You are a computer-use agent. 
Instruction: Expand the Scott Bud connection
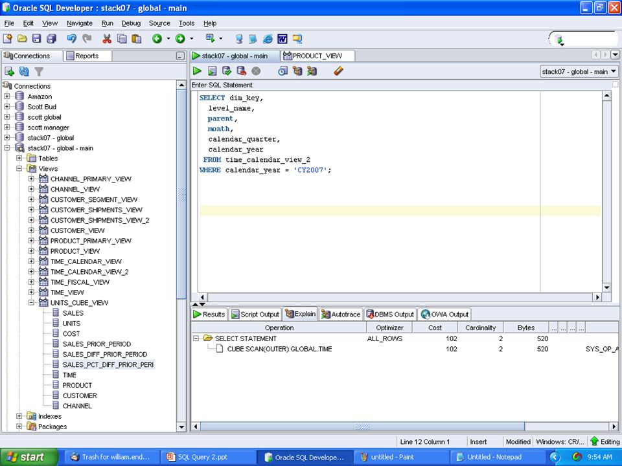7,107
